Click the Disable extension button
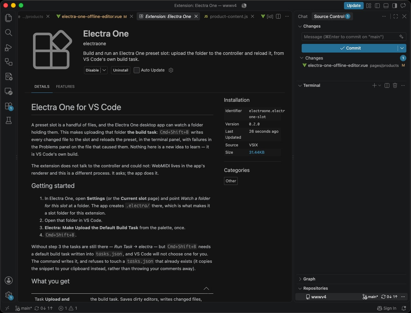This screenshot has width=411, height=313. pos(92,70)
